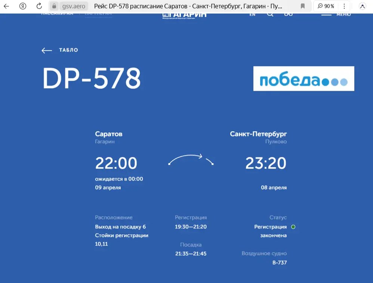Click the Регистрация column label
Screen dimensions: 373x283
pyautogui.click(x=191, y=218)
